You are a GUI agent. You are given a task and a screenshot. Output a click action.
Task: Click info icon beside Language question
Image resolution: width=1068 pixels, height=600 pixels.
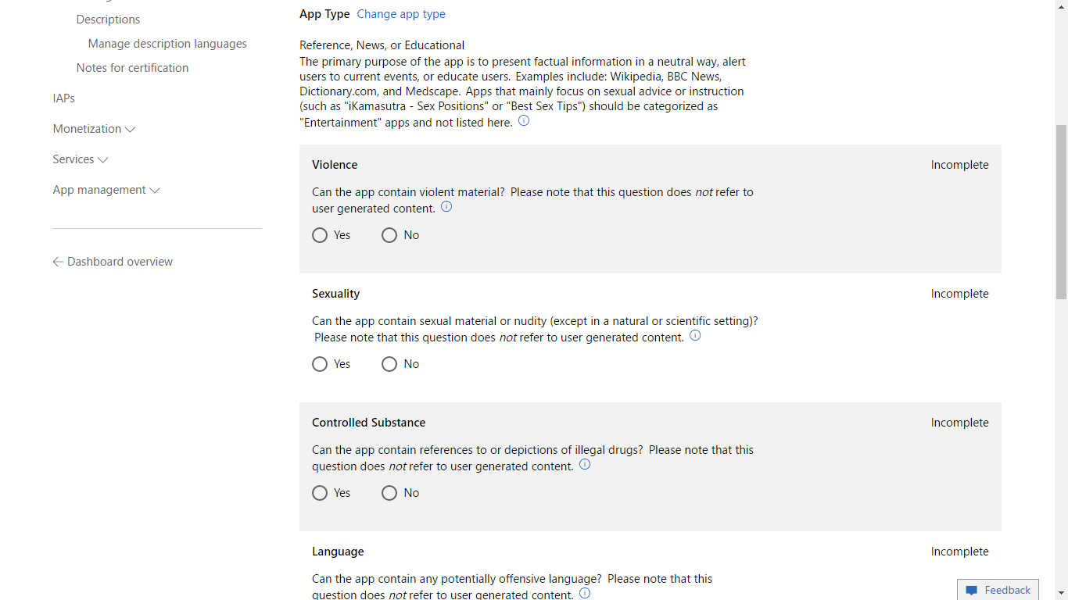(585, 594)
